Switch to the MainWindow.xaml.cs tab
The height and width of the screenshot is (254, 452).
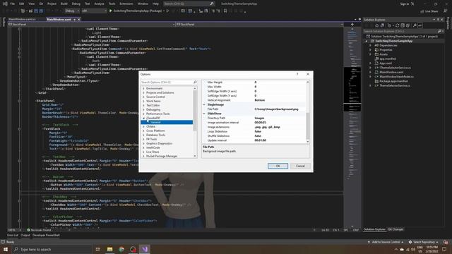[x=22, y=19]
